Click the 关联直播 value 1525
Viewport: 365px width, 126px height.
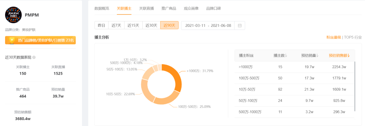[x=58, y=74]
